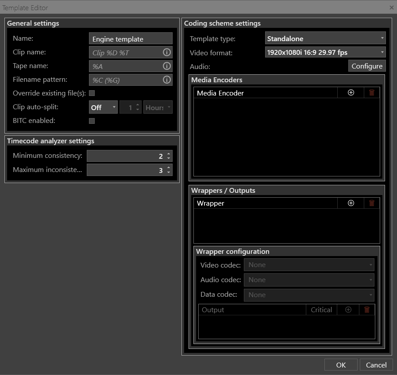The width and height of the screenshot is (397, 375).
Task: Click the Tape name info icon
Action: click(x=166, y=66)
